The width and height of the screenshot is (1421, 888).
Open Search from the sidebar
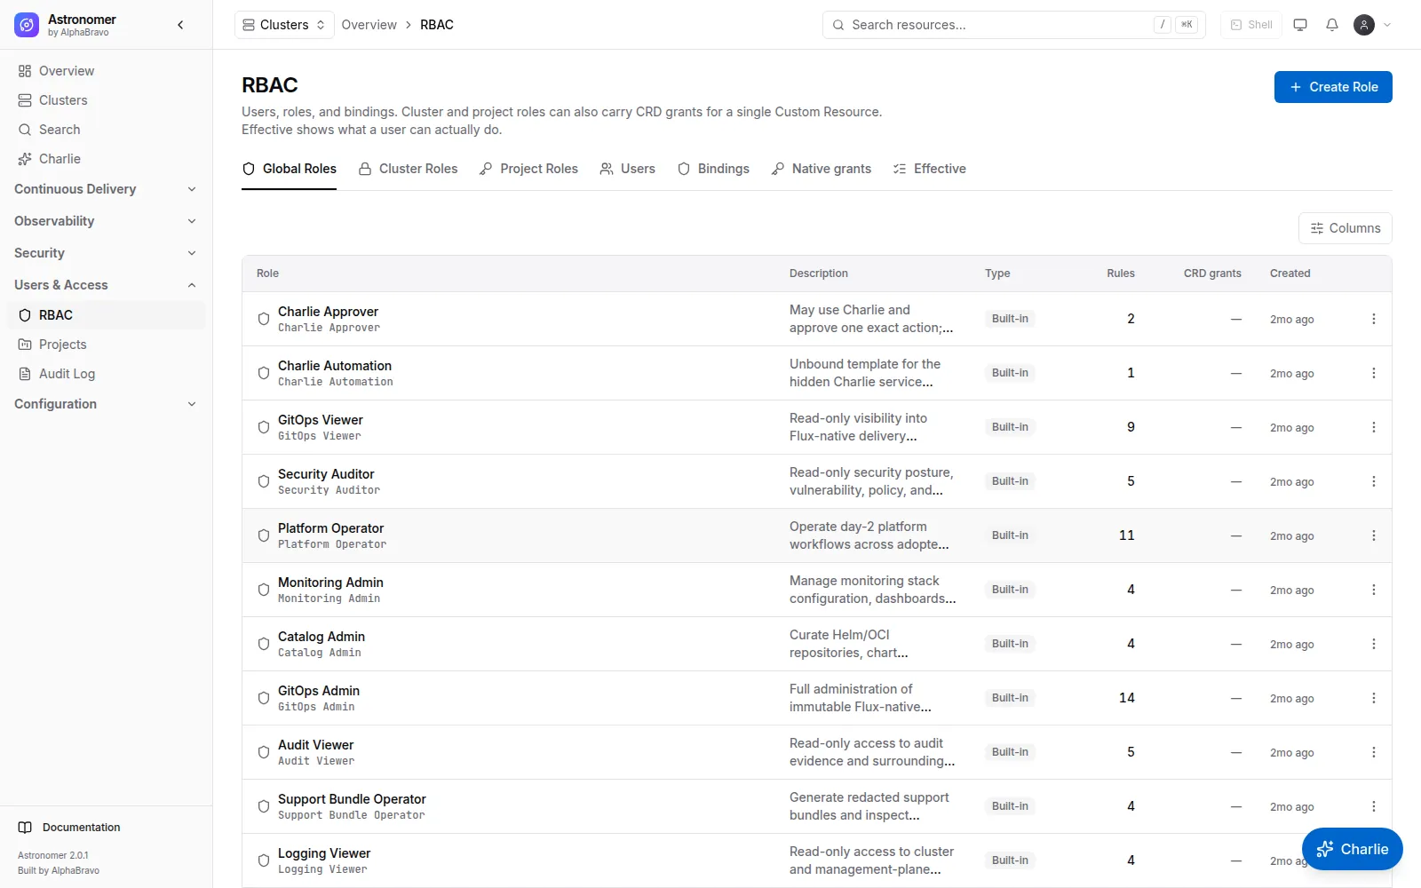107,130
